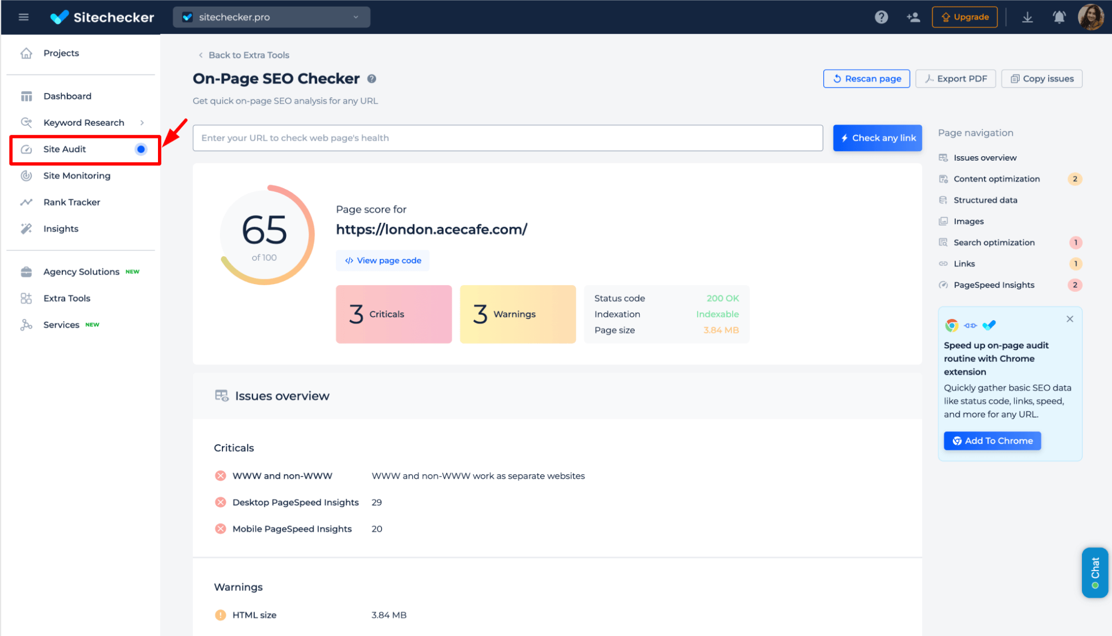
Task: Select the Issues overview navigation link
Action: (985, 157)
